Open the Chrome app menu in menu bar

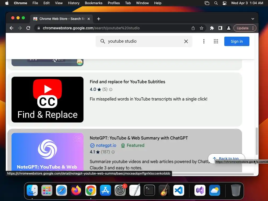coord(20,3)
